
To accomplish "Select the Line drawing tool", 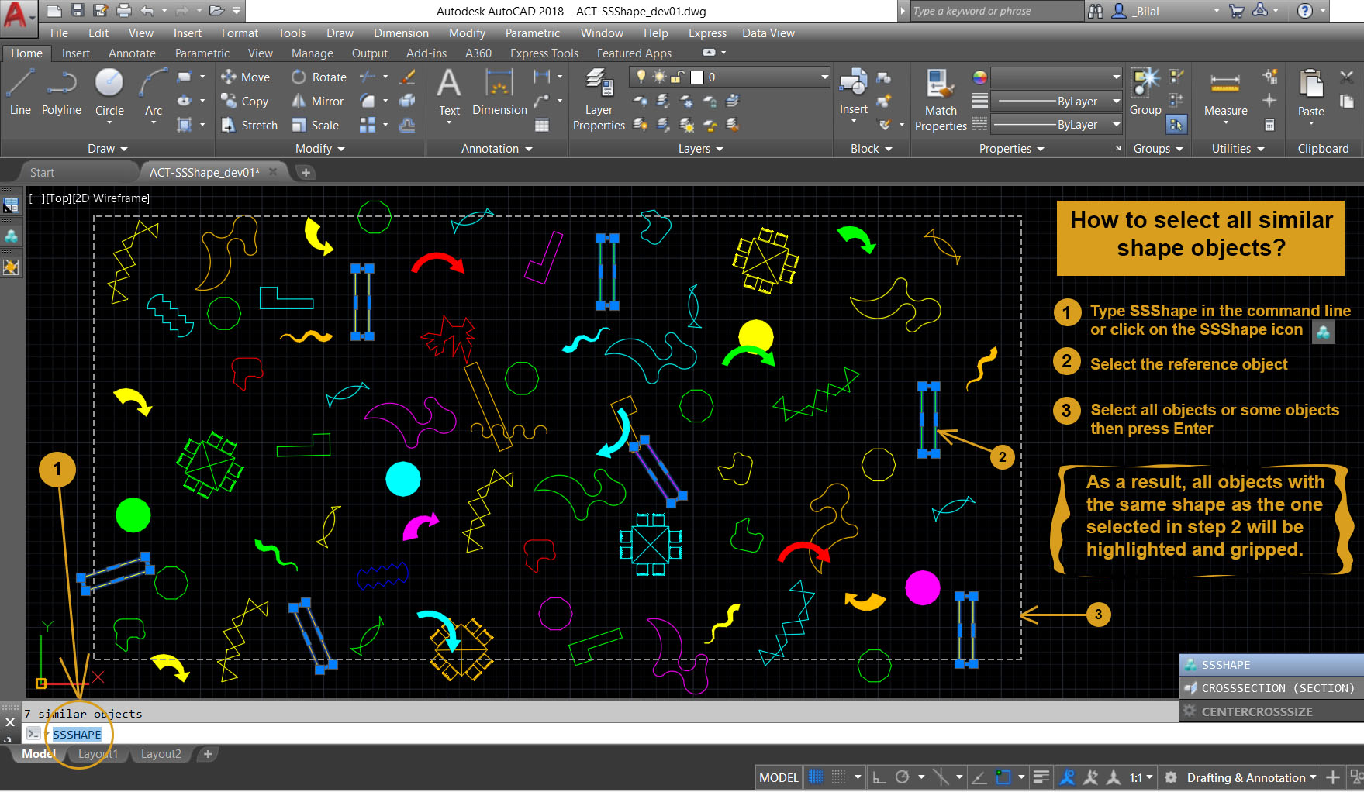I will click(x=20, y=91).
